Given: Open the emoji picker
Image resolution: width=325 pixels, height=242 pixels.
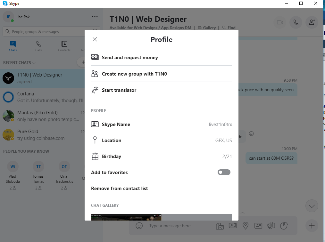Looking at the screenshot, I should [x=139, y=226].
